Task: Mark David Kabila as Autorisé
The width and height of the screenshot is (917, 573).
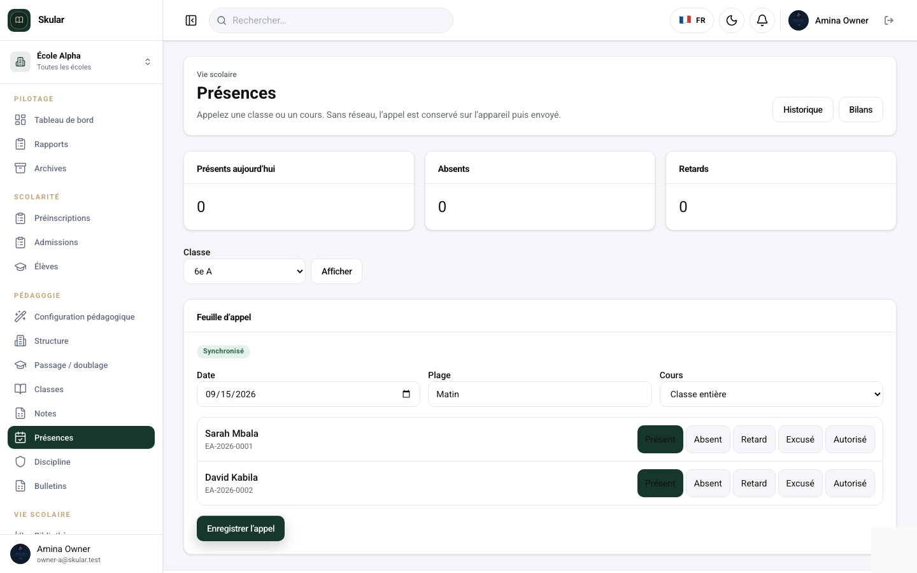Action: coord(850,483)
